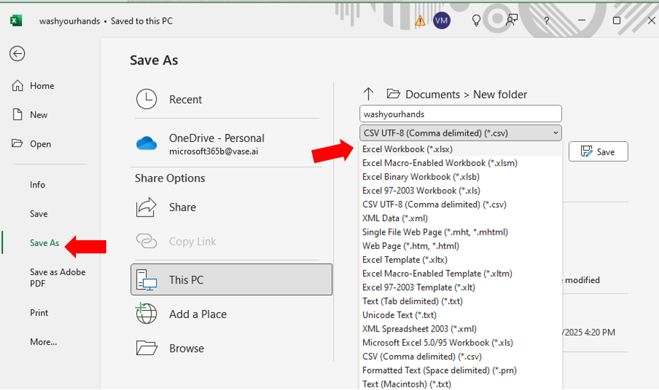Click the Documents folder breadcrumb icon
The height and width of the screenshot is (390, 659).
[393, 93]
